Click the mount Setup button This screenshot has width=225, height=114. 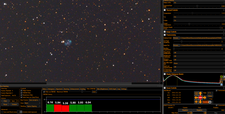(210, 96)
